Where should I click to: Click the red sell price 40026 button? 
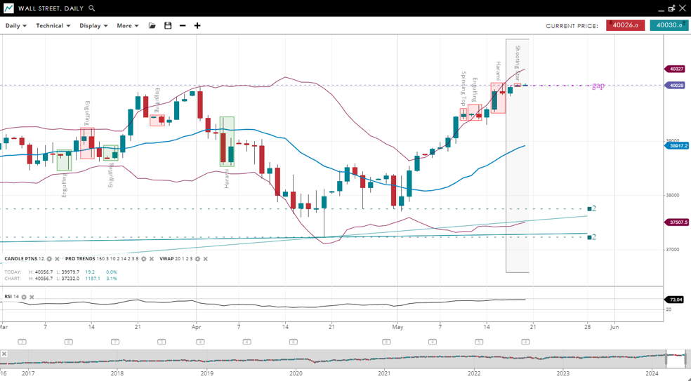(x=625, y=25)
